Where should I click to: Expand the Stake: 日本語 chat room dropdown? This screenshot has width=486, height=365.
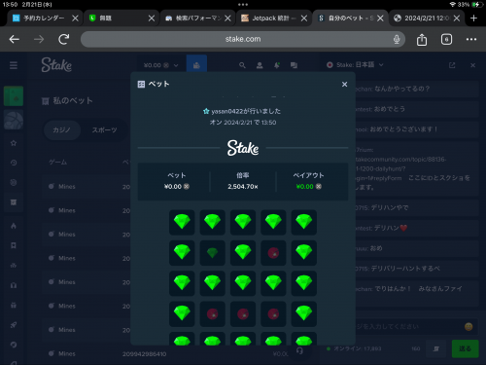[x=355, y=65]
